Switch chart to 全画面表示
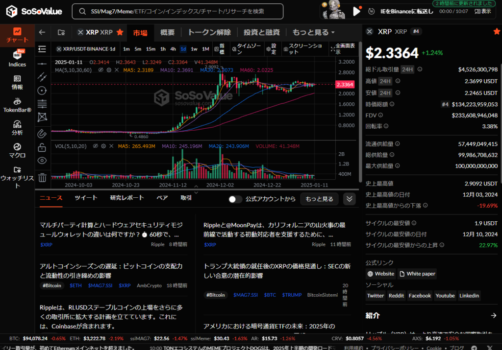The height and width of the screenshot is (350, 502). tap(343, 49)
